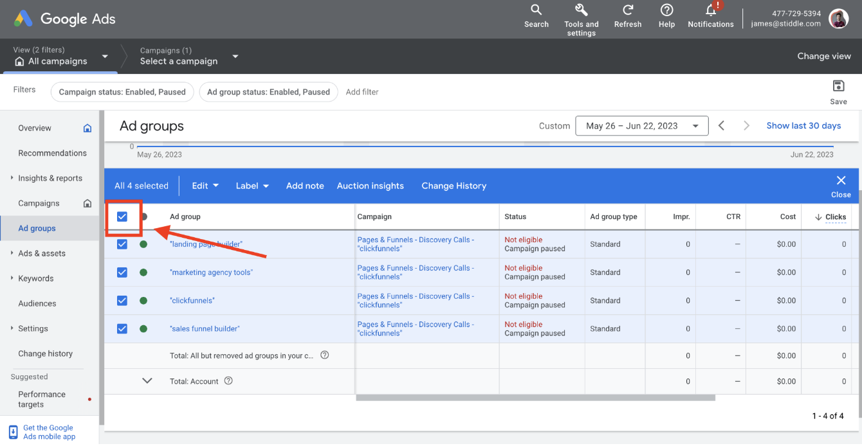Viewport: 862px width, 446px height.
Task: Open campaign link in "clickfunnels" ad group row
Action: 416,301
